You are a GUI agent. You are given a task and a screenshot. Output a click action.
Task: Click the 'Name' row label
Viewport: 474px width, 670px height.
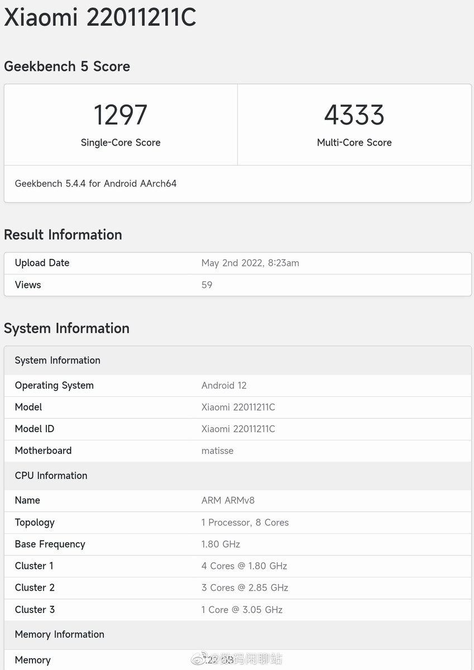coord(27,500)
